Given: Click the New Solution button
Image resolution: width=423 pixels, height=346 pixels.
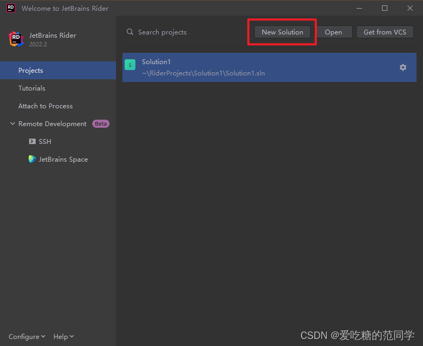Looking at the screenshot, I should click(282, 32).
